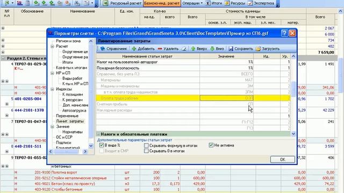This screenshot has height=193, width=344.
Task: Select 'Коэф-ты к итогам' tree item
Action: click(71, 68)
